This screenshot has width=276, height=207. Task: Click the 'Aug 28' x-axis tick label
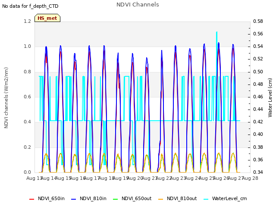pos(250,178)
